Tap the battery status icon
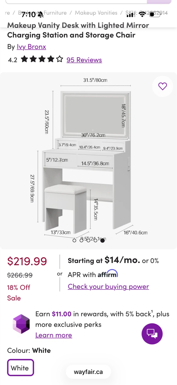Image resolution: width=177 pixels, height=385 pixels. pyautogui.click(x=155, y=14)
